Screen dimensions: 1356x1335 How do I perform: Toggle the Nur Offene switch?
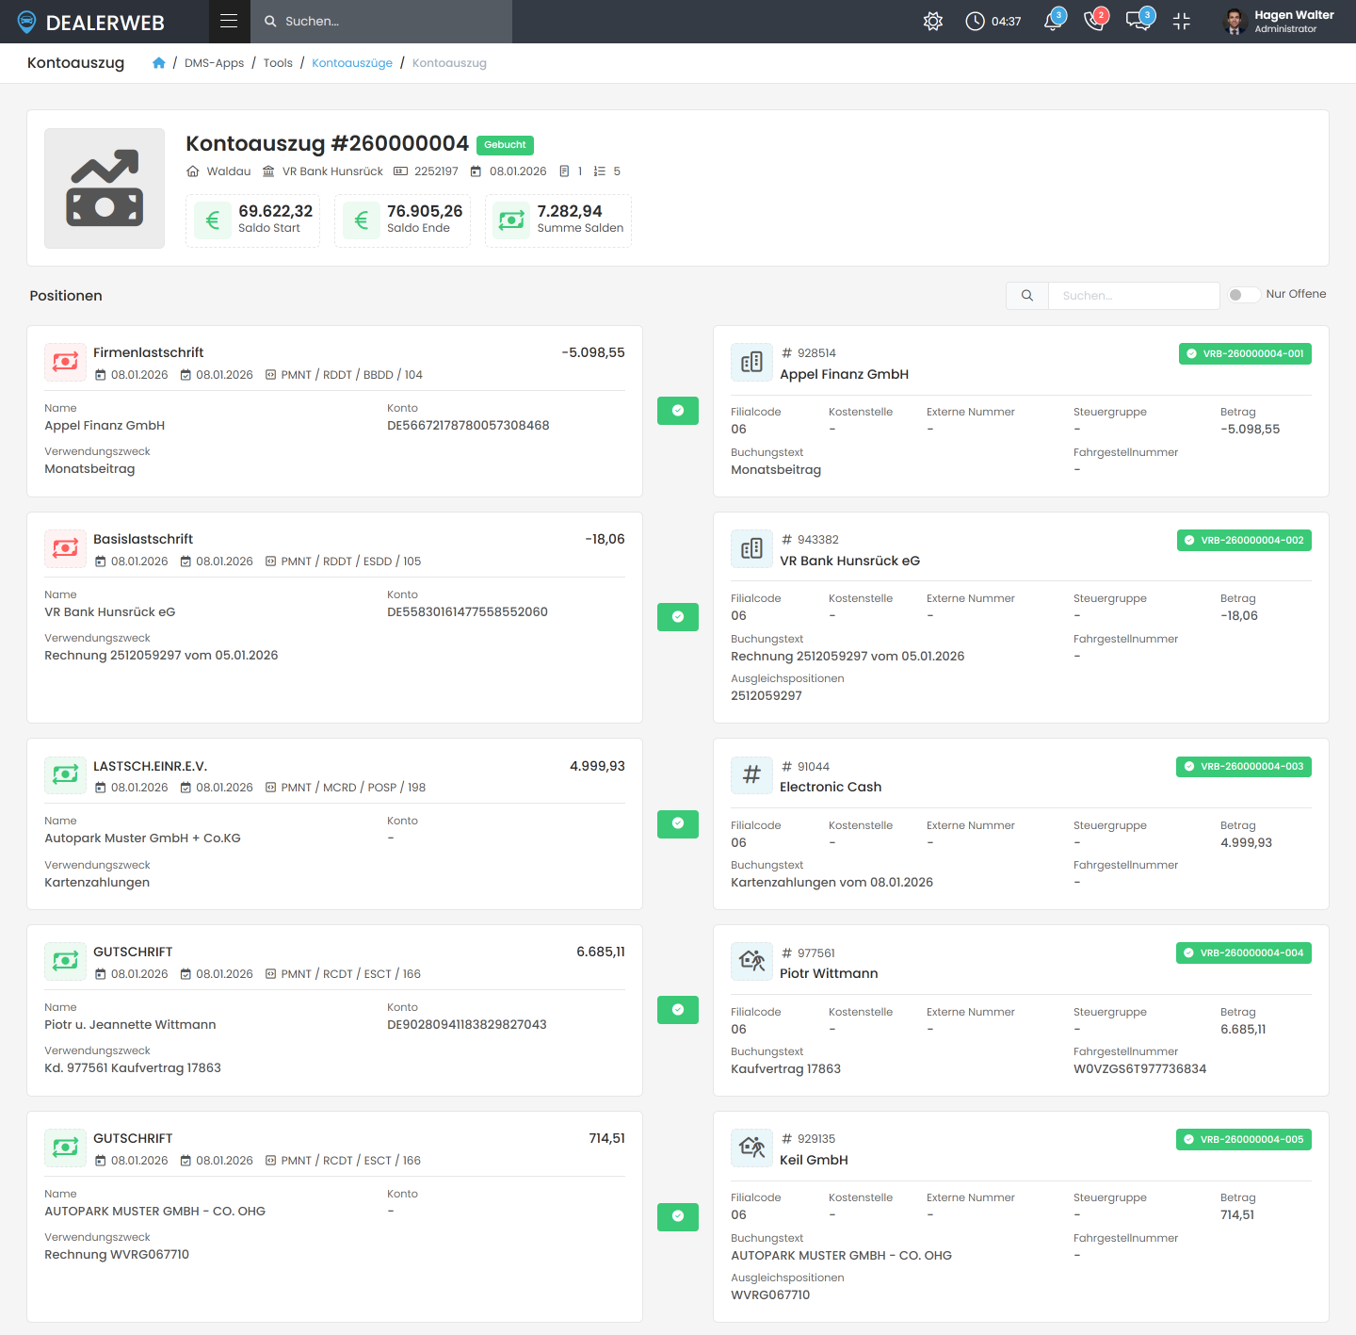coord(1244,295)
